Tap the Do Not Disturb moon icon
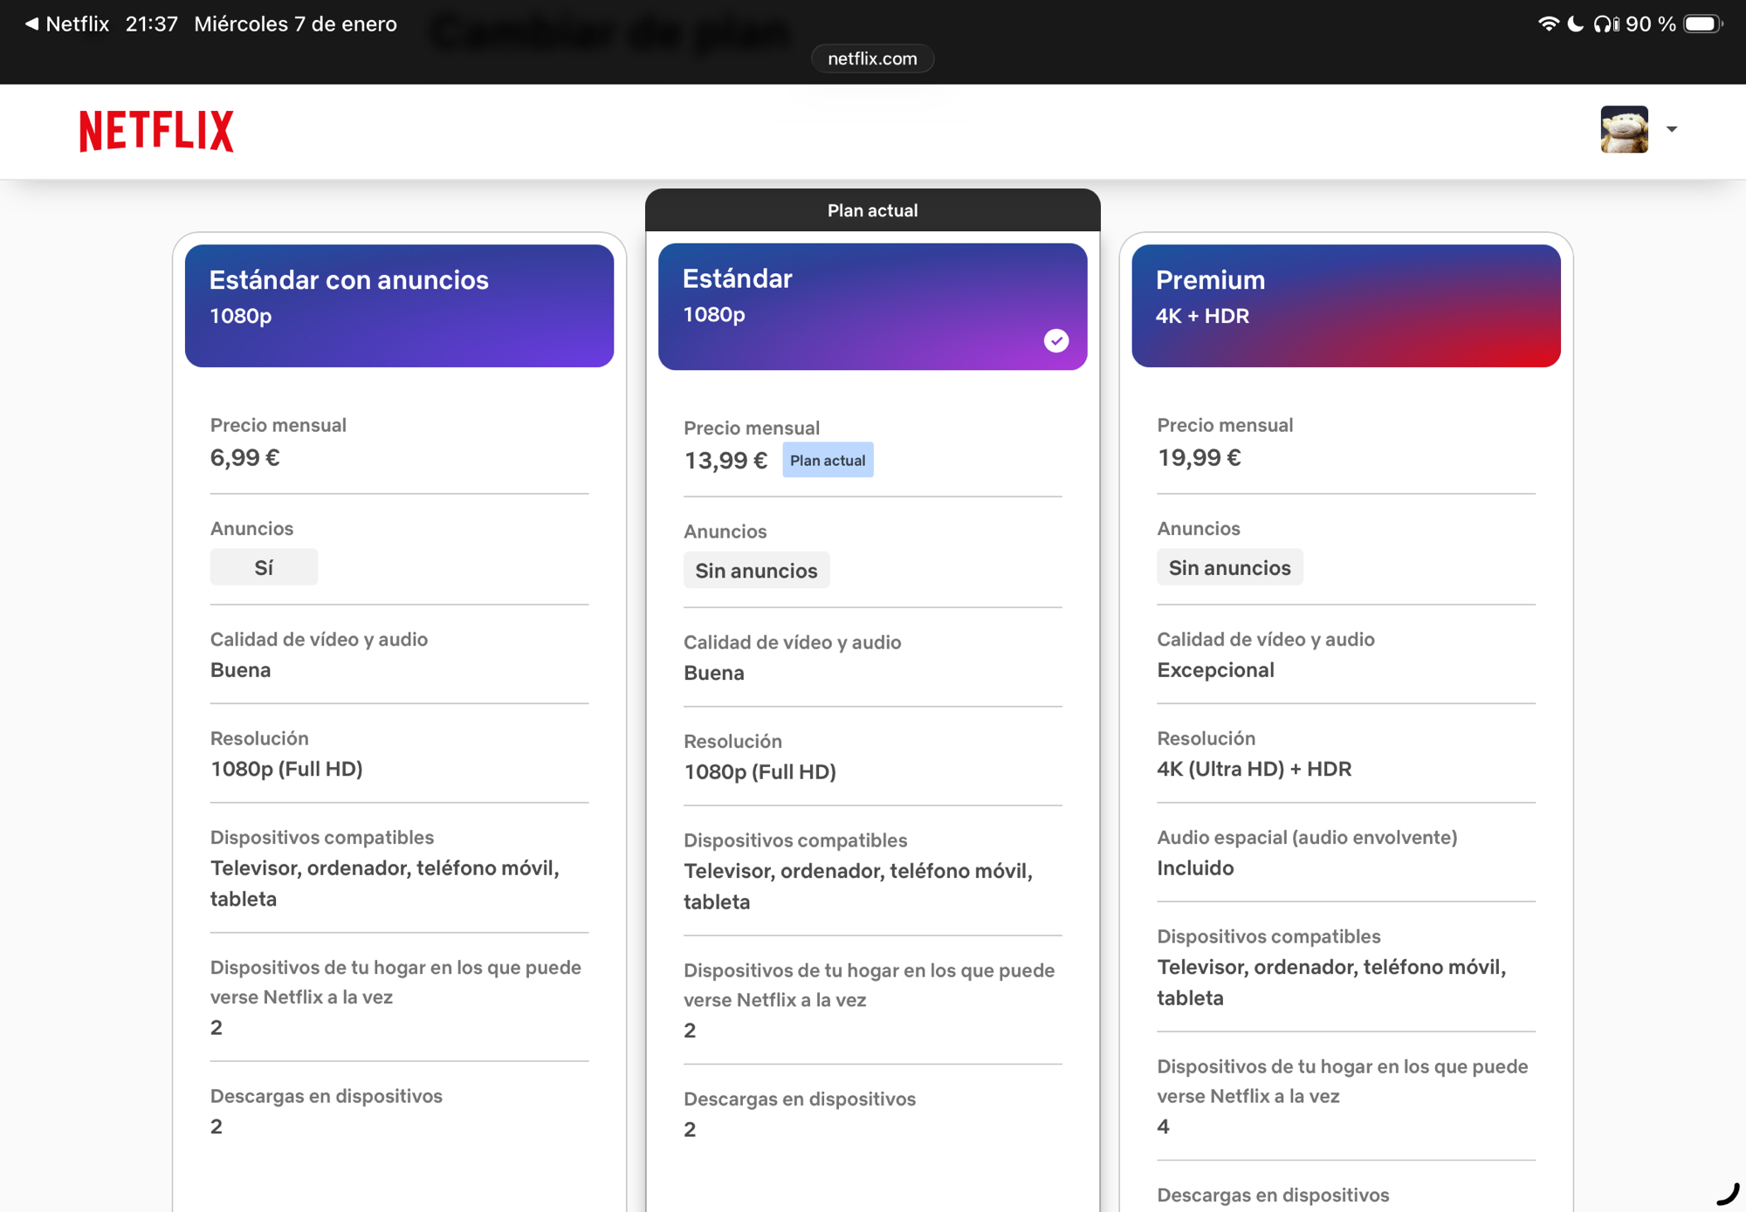 tap(1576, 24)
